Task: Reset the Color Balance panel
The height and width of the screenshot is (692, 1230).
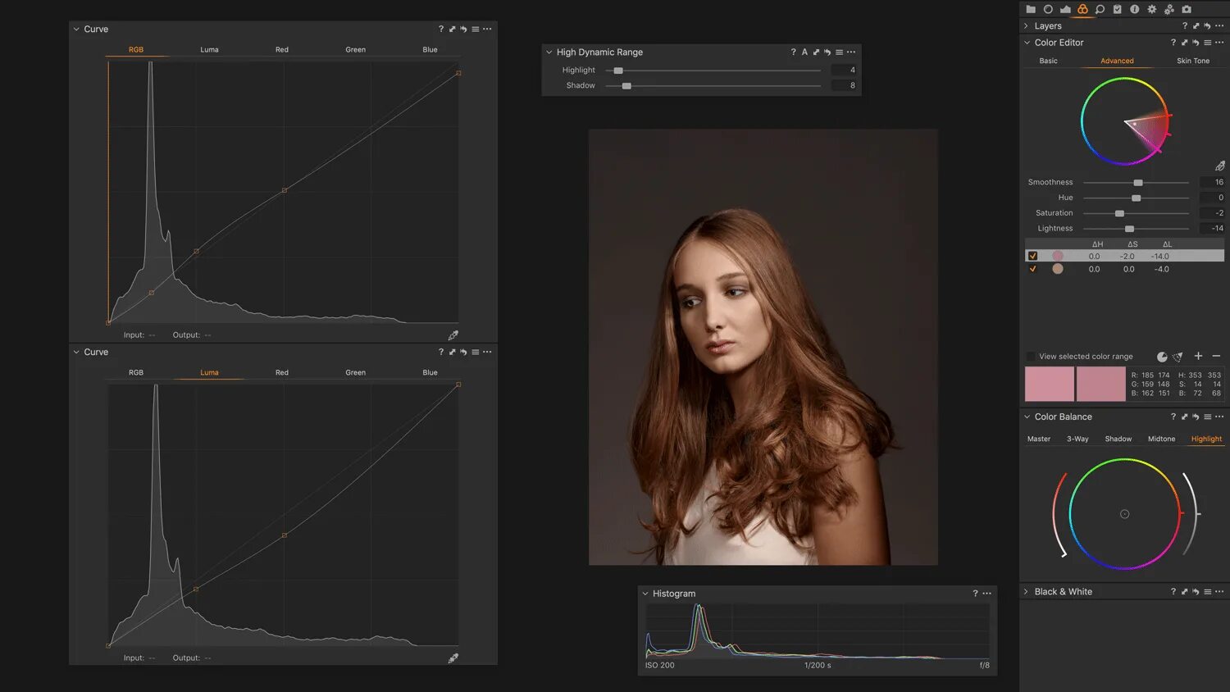Action: 1196,417
